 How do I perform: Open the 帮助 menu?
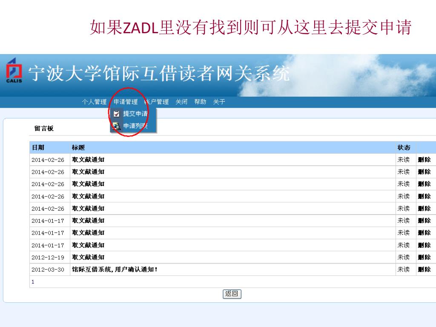point(200,102)
